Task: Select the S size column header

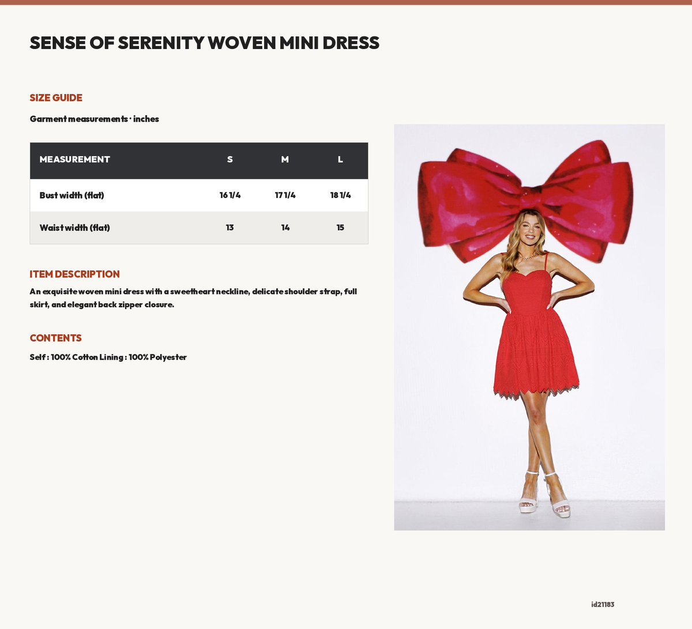Action: point(230,160)
